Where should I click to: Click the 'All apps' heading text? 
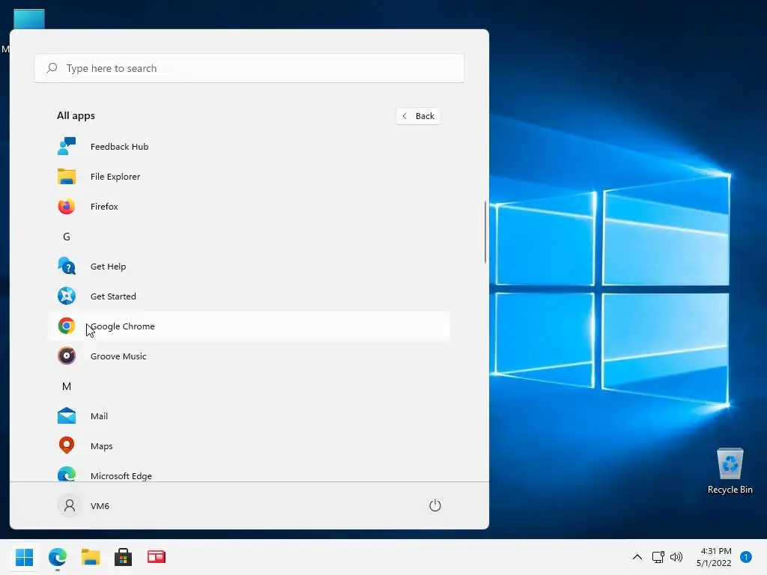tap(76, 115)
